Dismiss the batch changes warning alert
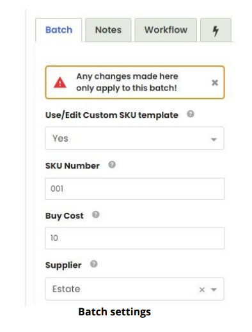The height and width of the screenshot is (332, 252). pos(215,83)
